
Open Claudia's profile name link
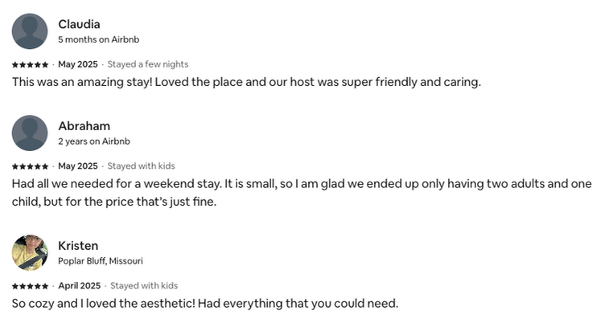point(79,24)
